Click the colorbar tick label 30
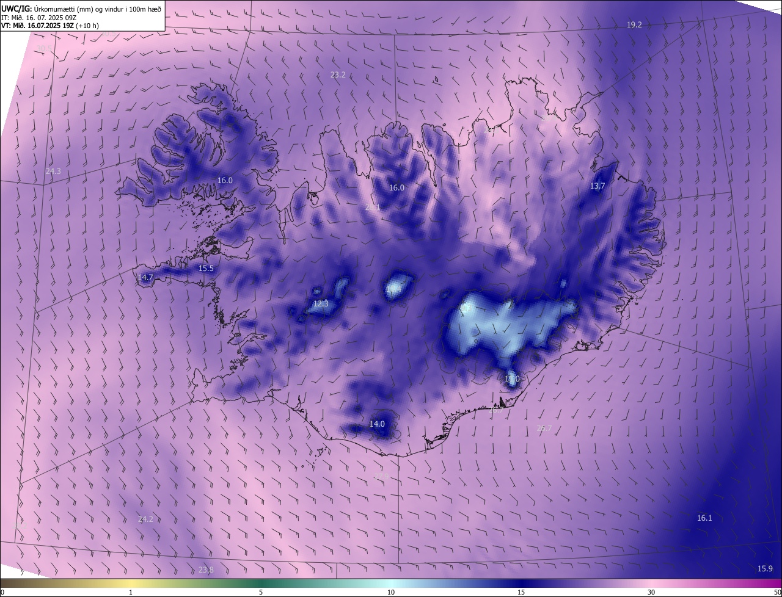This screenshot has width=782, height=597. point(651,592)
